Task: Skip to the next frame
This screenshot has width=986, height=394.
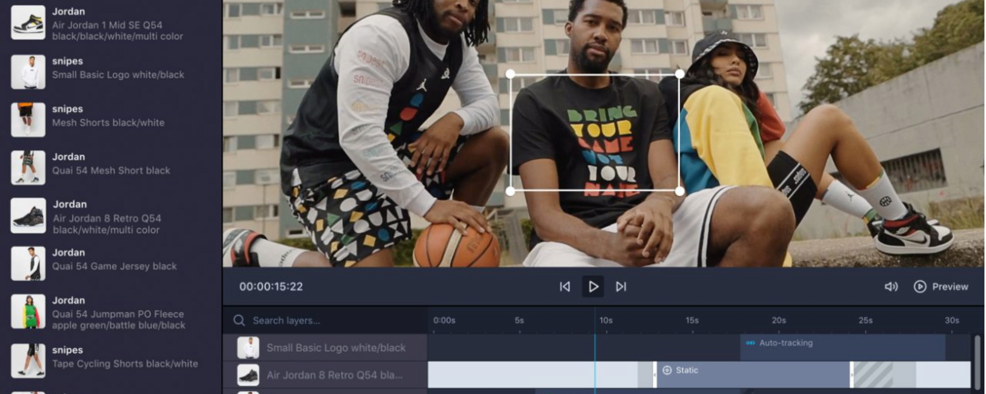Action: pos(621,287)
